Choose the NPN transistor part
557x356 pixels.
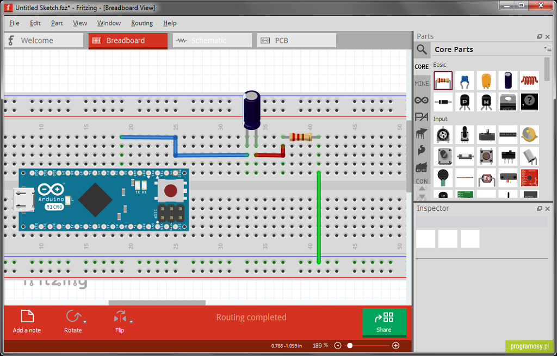(x=486, y=102)
